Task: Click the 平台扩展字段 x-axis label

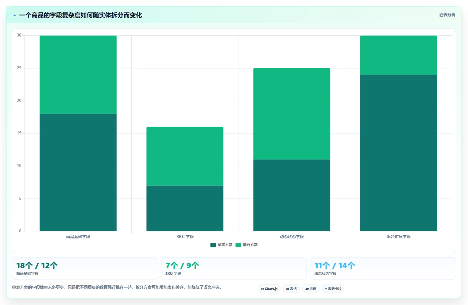Action: 398,237
